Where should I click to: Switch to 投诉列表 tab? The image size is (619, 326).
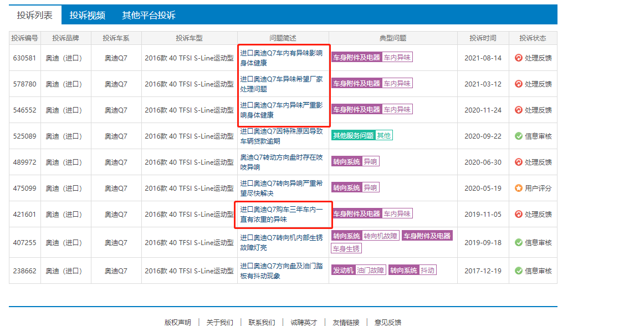[x=35, y=15]
